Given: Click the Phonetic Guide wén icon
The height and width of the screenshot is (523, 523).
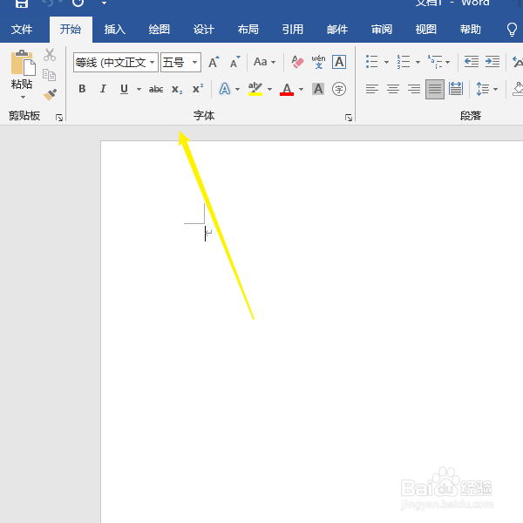Looking at the screenshot, I should pyautogui.click(x=318, y=62).
